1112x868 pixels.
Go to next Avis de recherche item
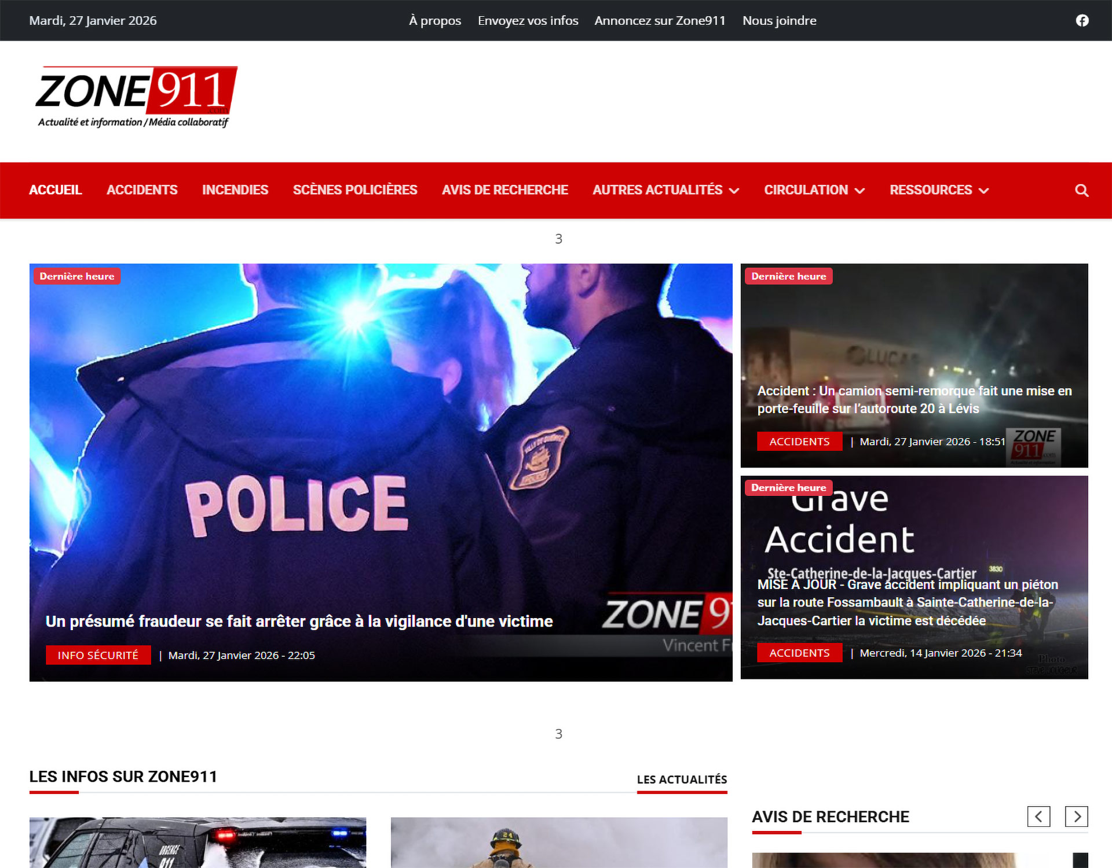click(1076, 816)
